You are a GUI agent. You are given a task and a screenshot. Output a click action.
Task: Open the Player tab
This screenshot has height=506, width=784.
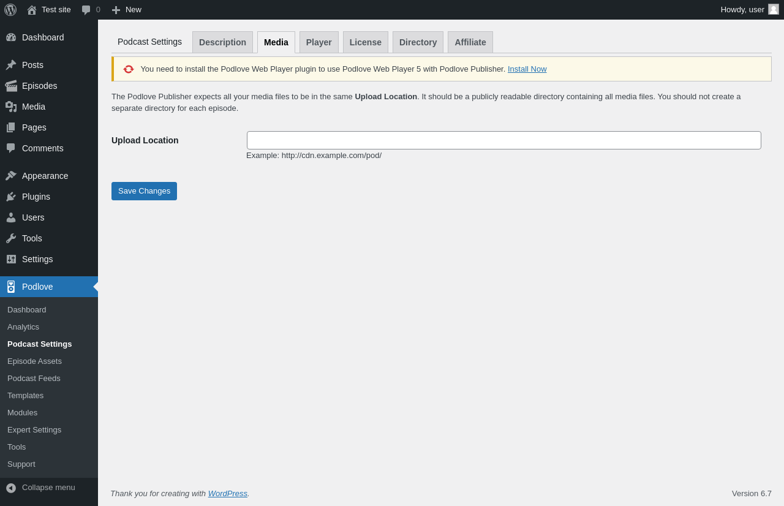[319, 42]
